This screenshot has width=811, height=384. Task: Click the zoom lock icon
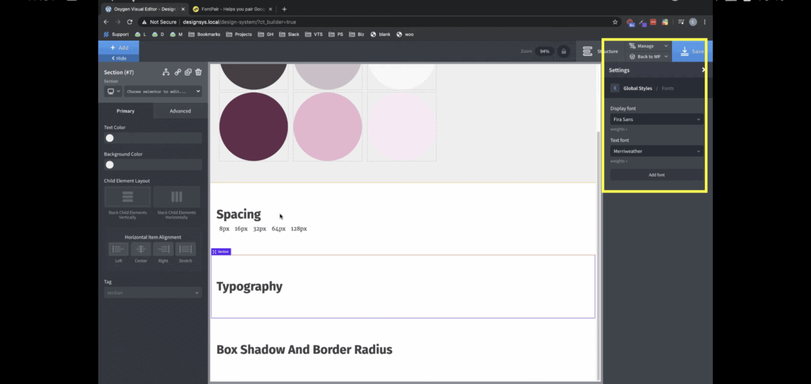pyautogui.click(x=562, y=51)
